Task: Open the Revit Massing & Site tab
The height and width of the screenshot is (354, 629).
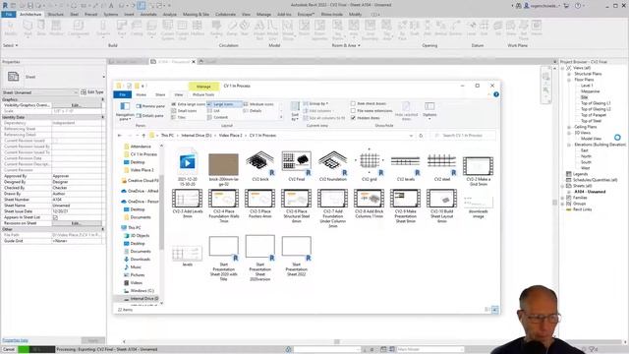Action: point(196,15)
